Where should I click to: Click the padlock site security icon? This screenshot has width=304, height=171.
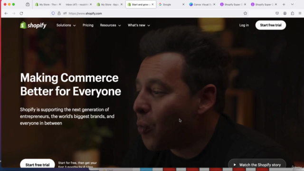(x=59, y=13)
